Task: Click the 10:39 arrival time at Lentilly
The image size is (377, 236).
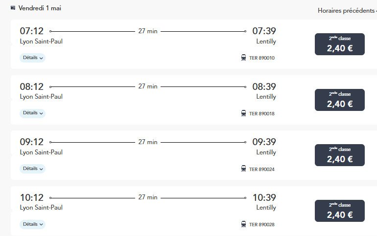Action: [264, 198]
